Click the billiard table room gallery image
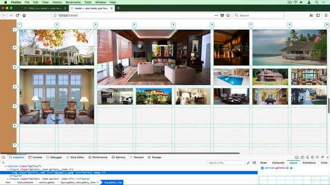330x185 pixels. tap(270, 97)
